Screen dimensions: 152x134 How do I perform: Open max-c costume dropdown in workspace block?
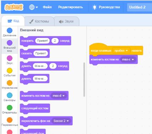128,60
